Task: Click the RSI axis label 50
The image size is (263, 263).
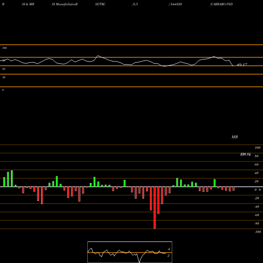Action: pyautogui.click(x=4, y=69)
